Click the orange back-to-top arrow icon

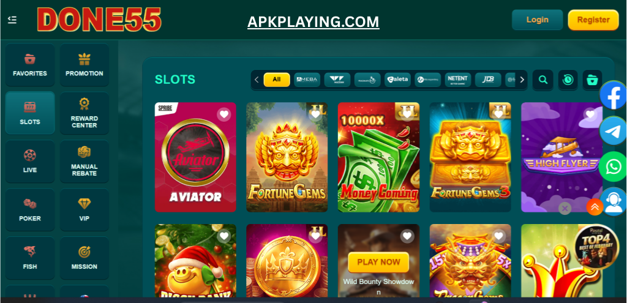click(x=595, y=207)
